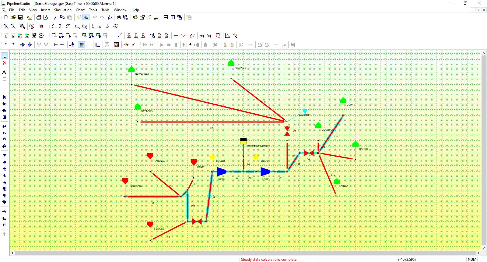This screenshot has width=487, height=262.
Task: Open the Edit menu
Action: coord(22,10)
